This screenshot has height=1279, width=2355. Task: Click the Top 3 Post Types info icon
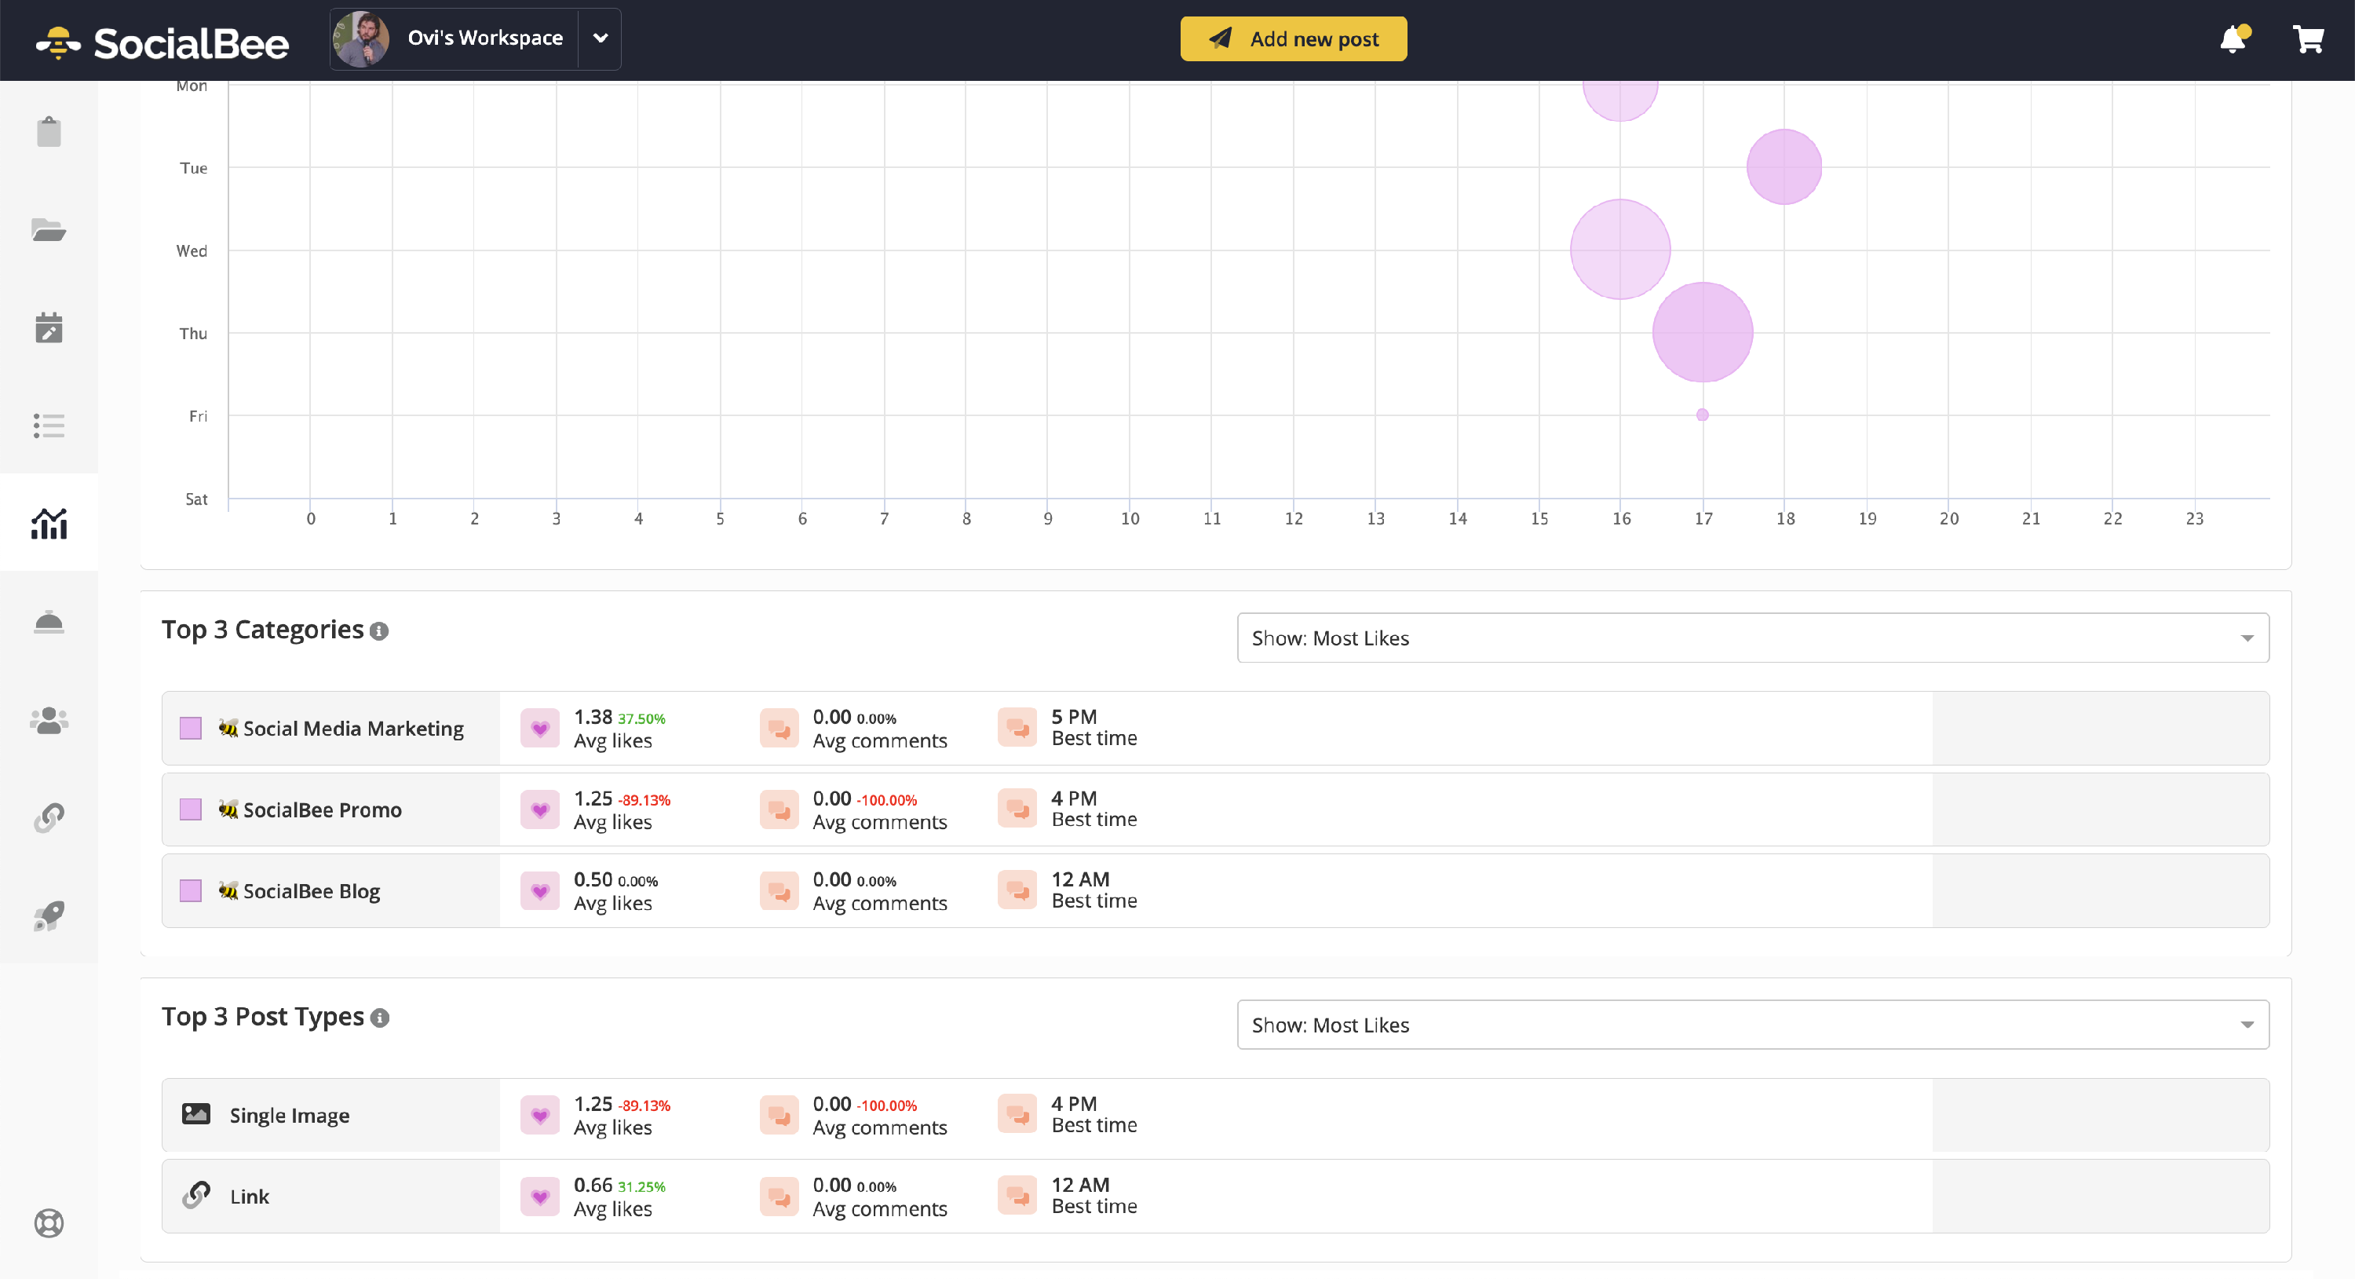pyautogui.click(x=380, y=1018)
